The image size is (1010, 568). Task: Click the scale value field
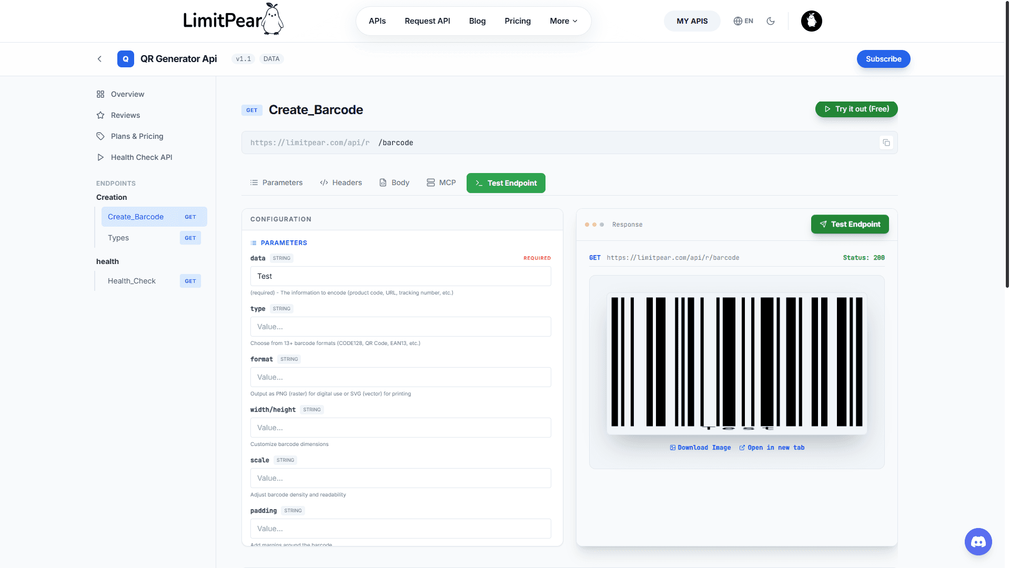(400, 478)
